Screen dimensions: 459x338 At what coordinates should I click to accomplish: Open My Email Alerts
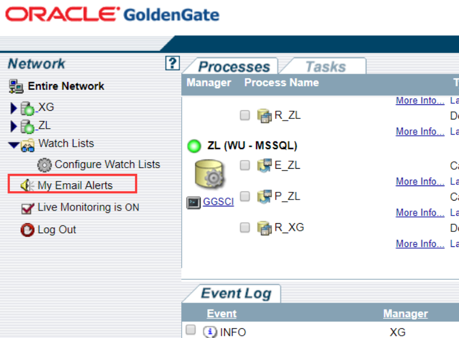[75, 186]
